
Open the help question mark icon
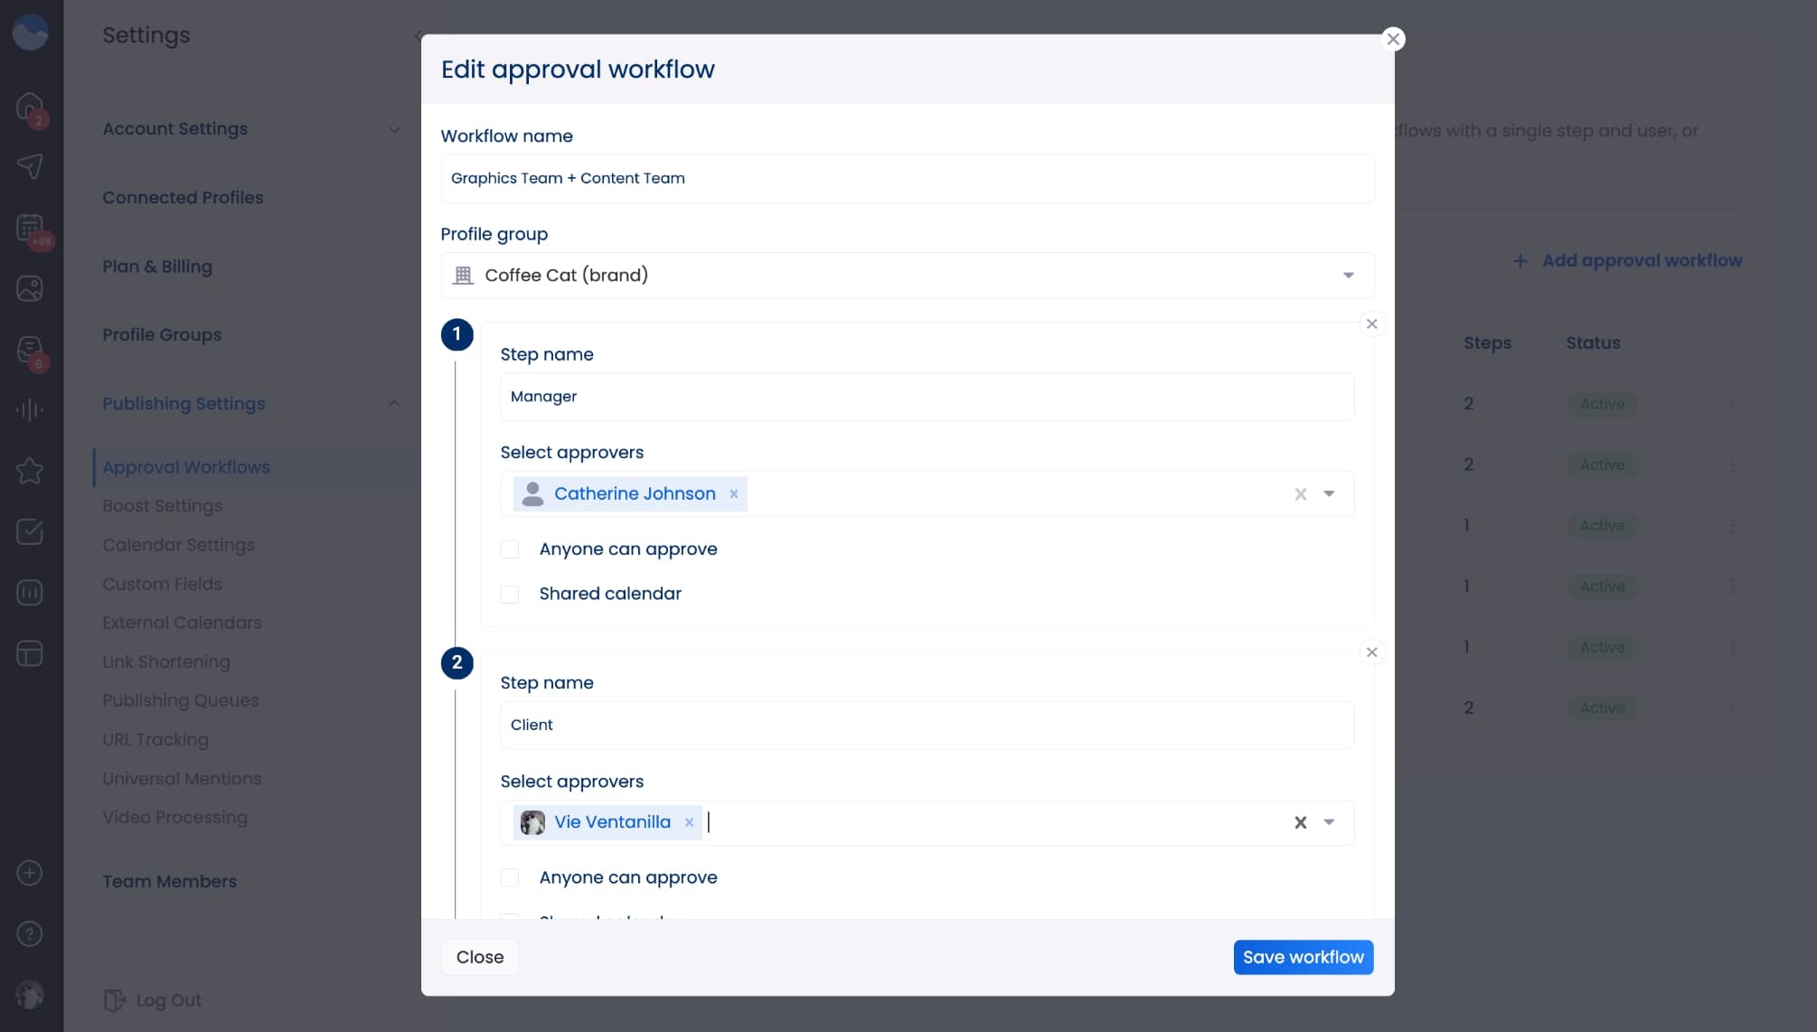[x=30, y=933]
